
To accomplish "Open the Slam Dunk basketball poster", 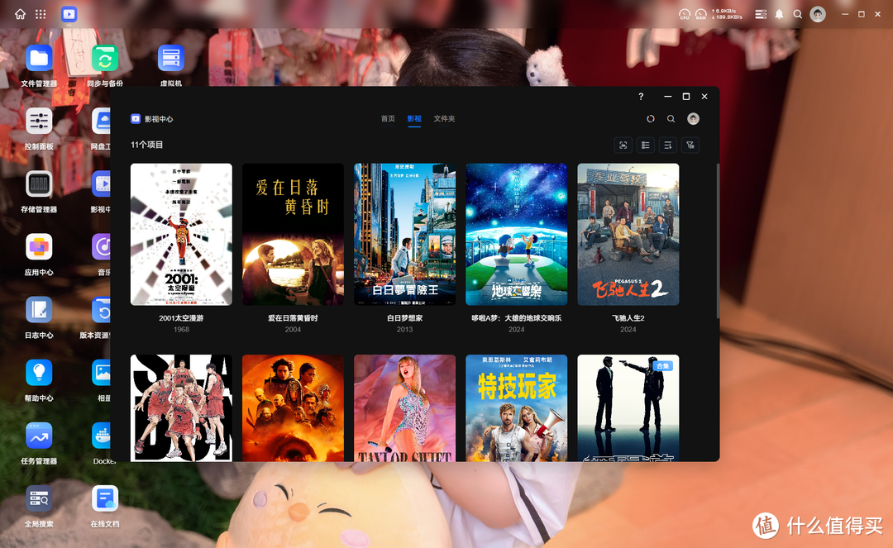I will click(181, 408).
